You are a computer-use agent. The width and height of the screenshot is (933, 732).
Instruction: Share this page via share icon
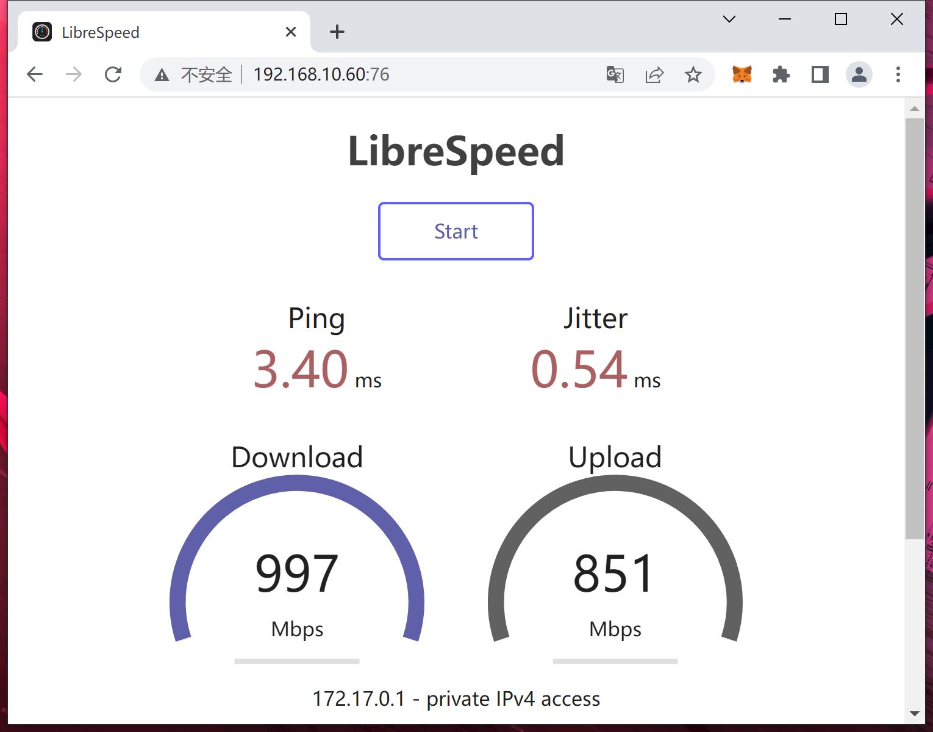tap(654, 74)
